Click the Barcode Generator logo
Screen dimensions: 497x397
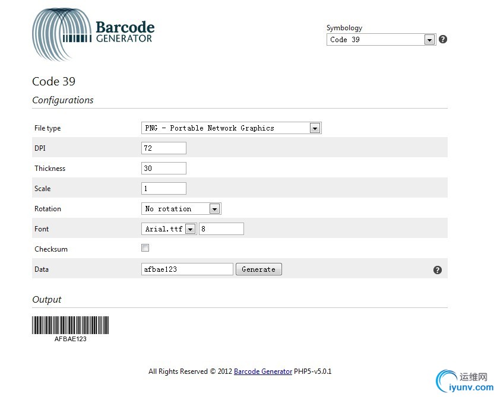click(x=93, y=34)
